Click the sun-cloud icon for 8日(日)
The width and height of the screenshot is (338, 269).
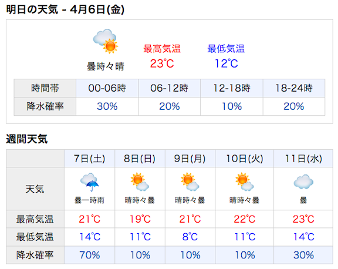click(140, 181)
